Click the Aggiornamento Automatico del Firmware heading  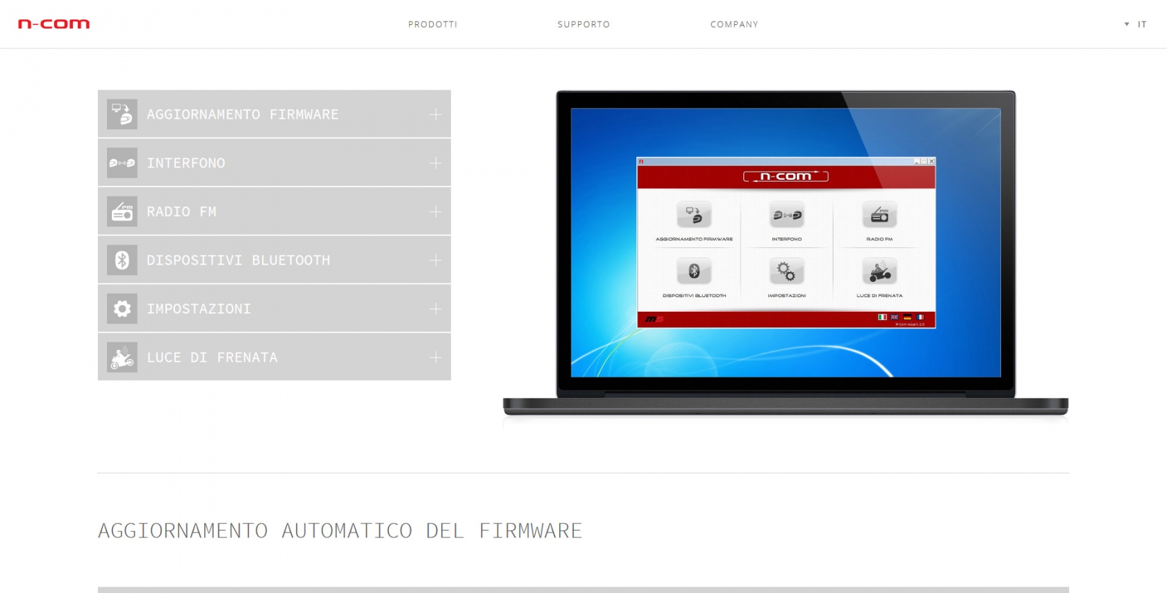tap(340, 531)
